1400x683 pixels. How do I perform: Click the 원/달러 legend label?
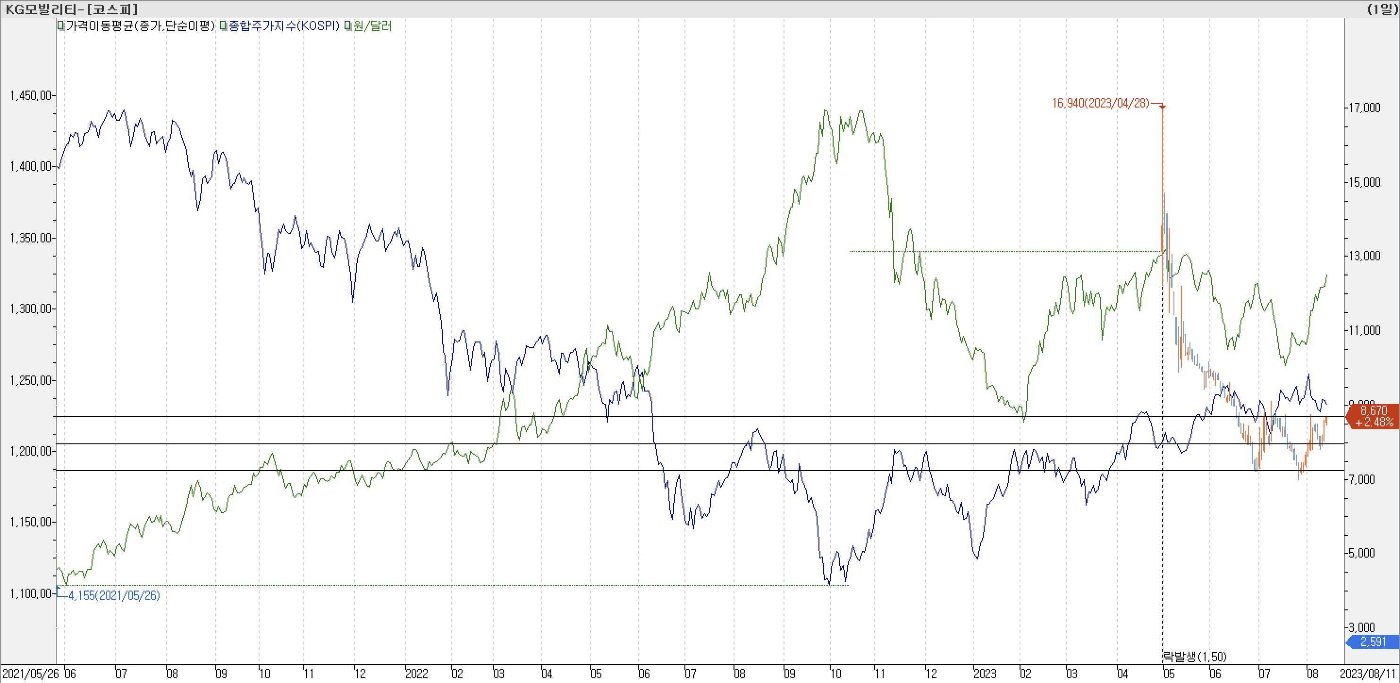pyautogui.click(x=372, y=26)
